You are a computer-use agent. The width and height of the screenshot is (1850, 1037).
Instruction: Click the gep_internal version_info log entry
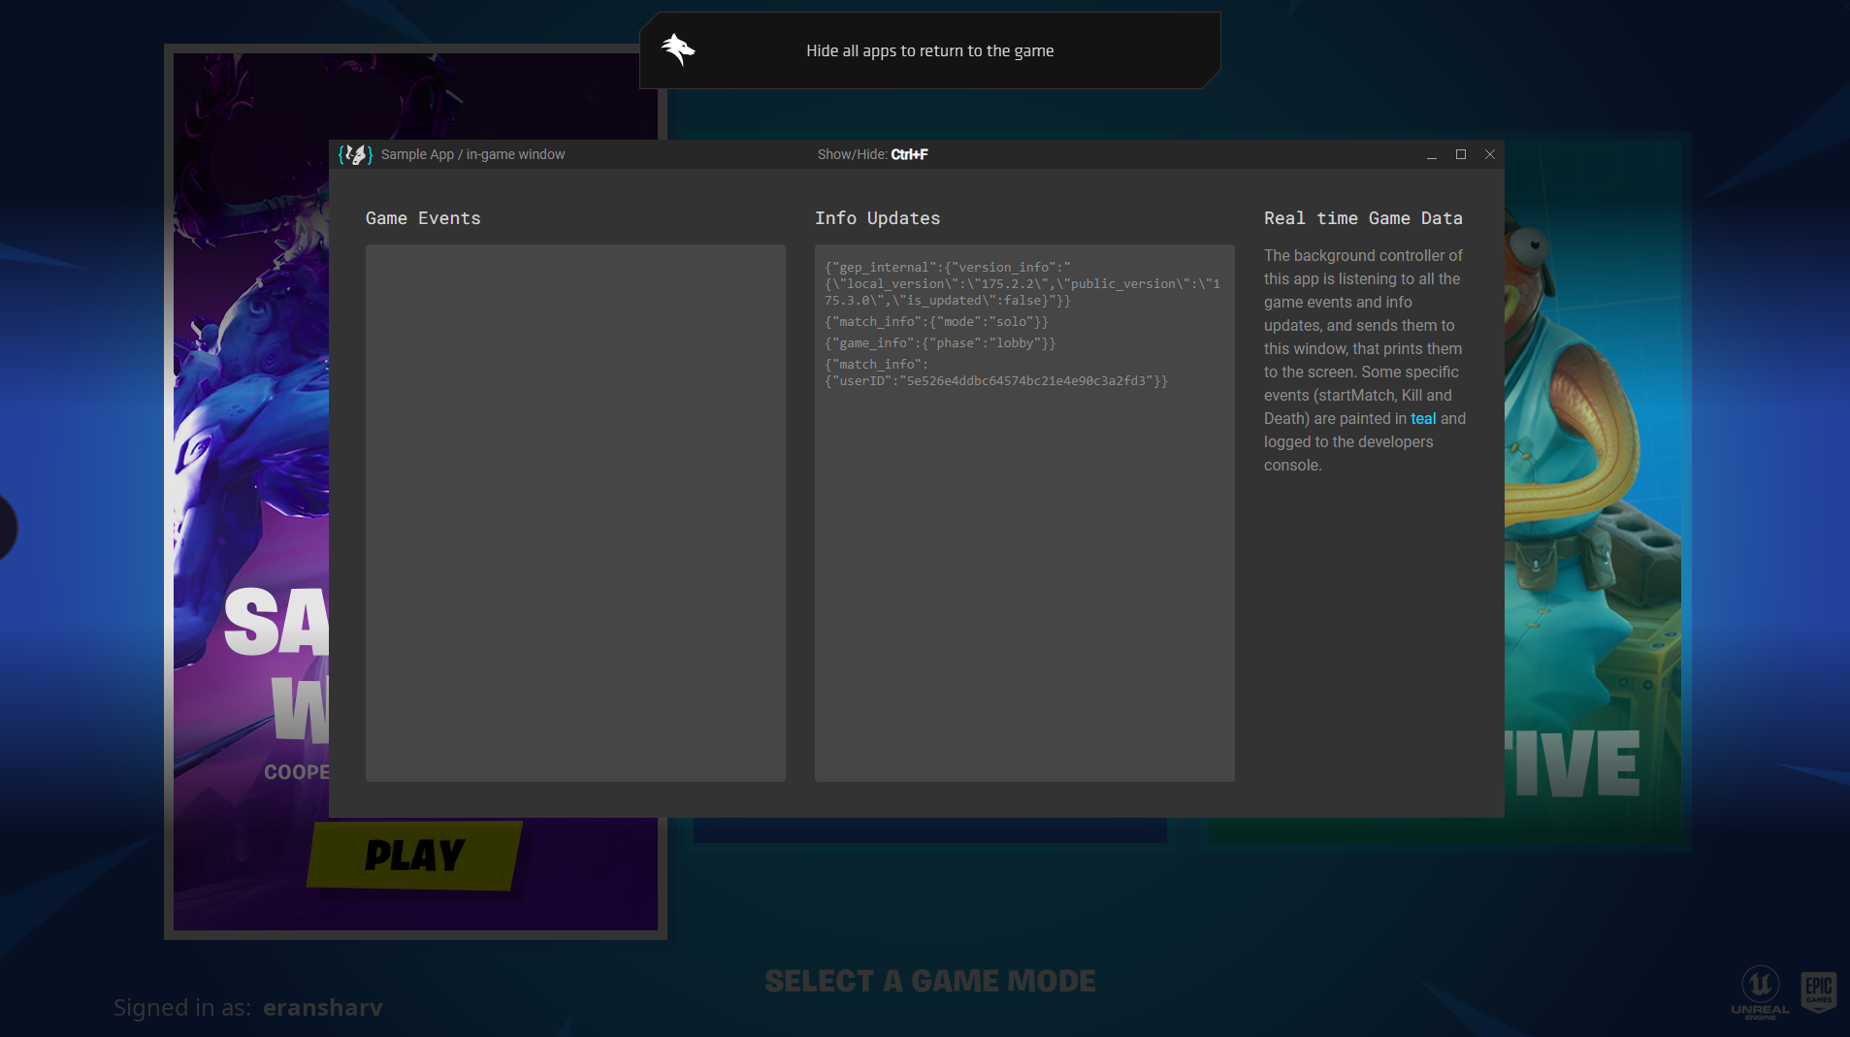(x=1022, y=283)
